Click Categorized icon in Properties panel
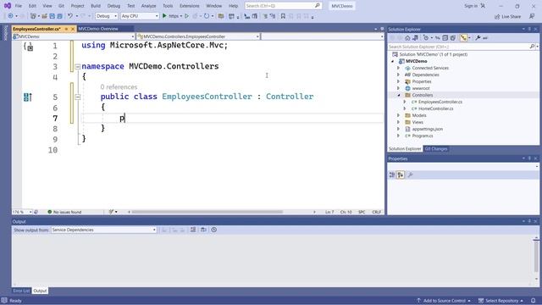Screen dimensions: 542x305 point(392,175)
